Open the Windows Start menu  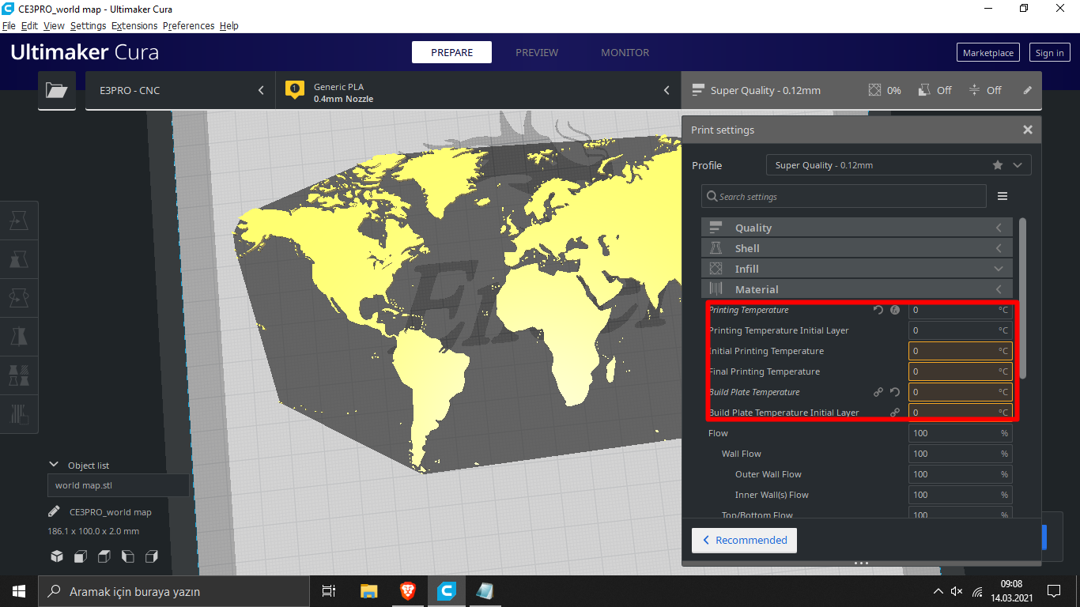[19, 591]
